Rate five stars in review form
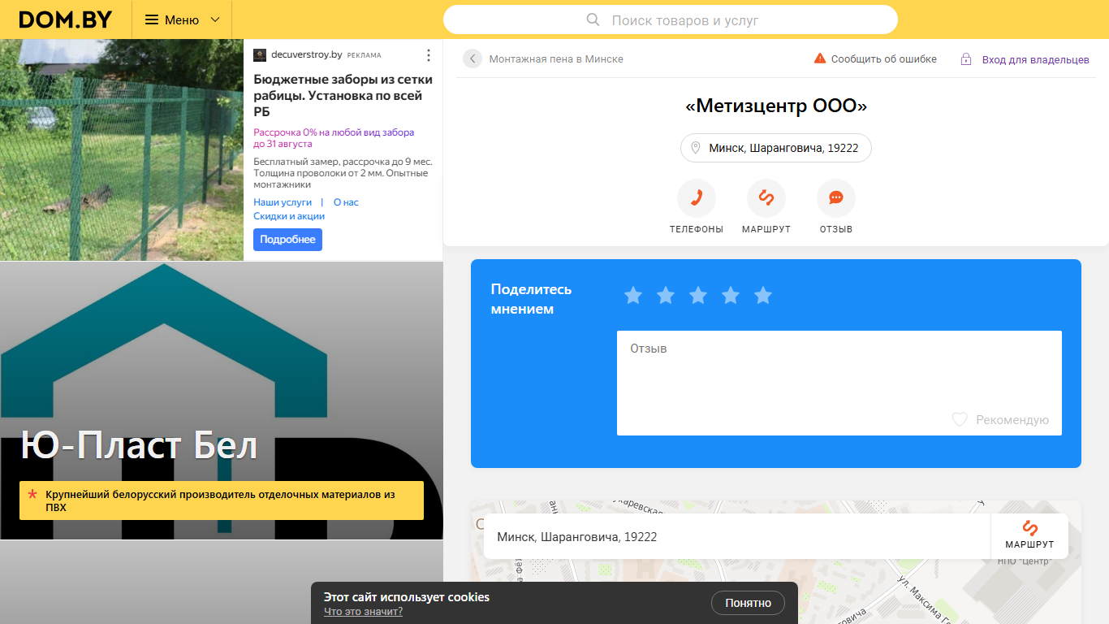The width and height of the screenshot is (1109, 624). coord(763,296)
